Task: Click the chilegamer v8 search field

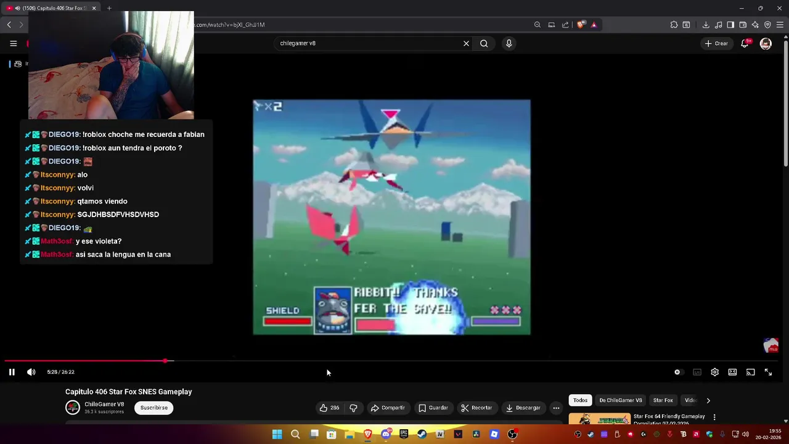Action: [x=367, y=43]
